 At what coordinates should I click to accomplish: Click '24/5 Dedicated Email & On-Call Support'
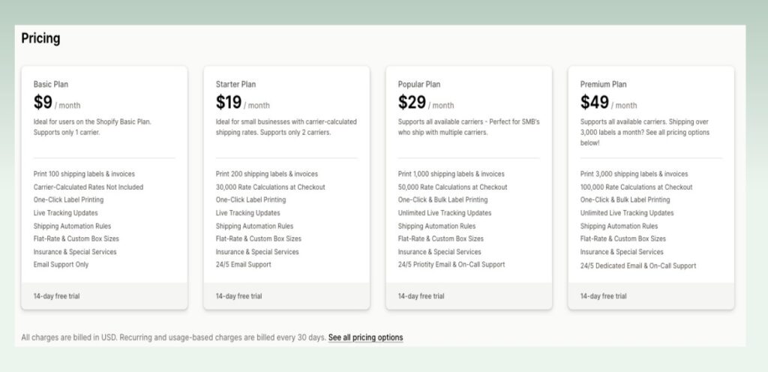click(638, 265)
